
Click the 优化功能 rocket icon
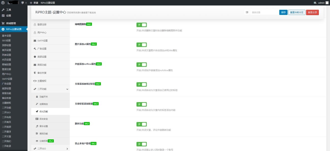(37, 111)
